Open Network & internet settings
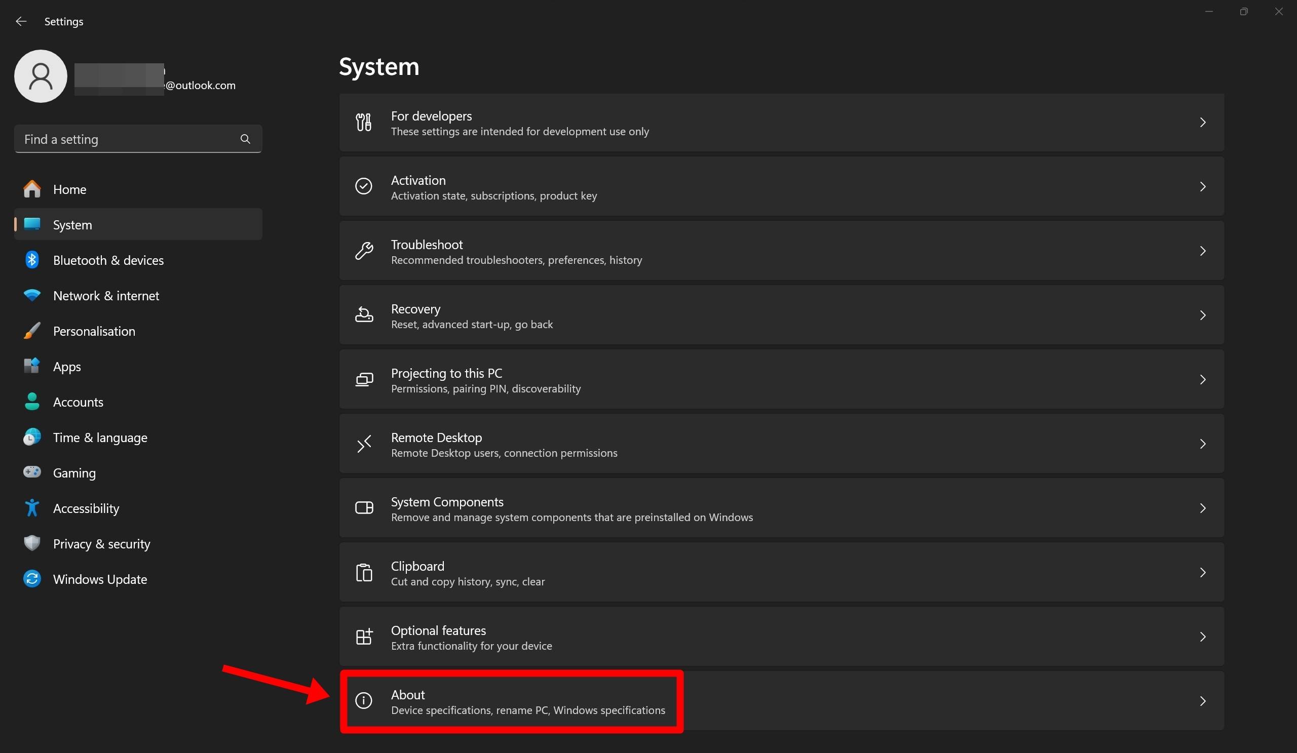1297x753 pixels. 106,295
